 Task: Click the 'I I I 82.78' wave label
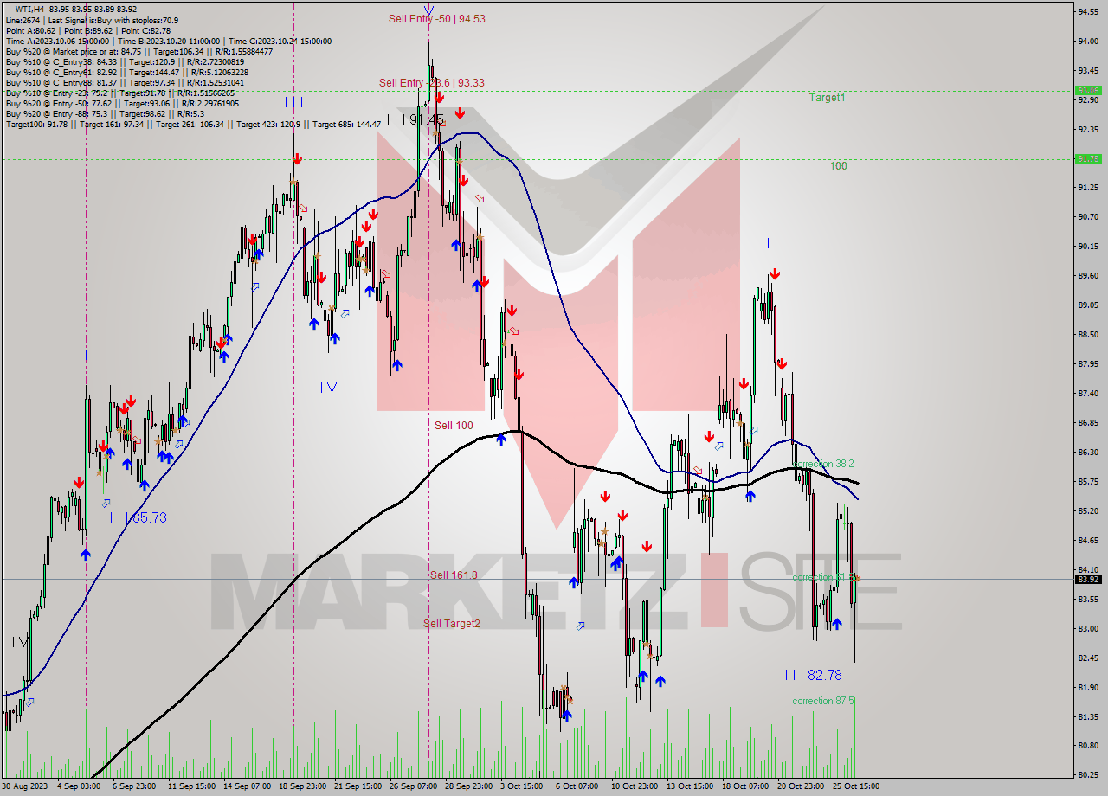[x=813, y=674]
